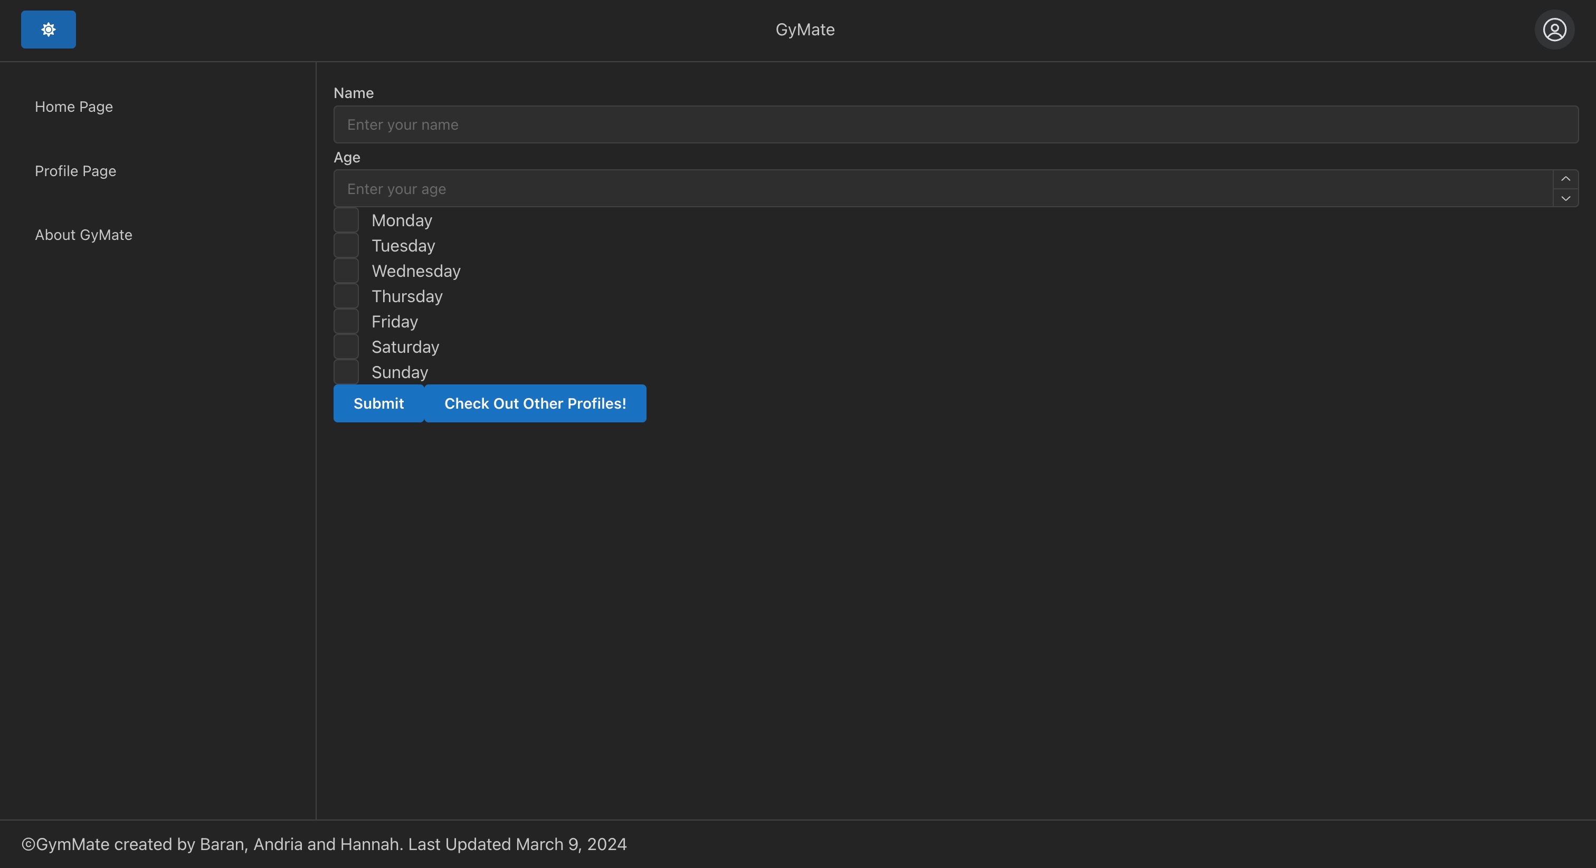Open About GyMate sidebar item
This screenshot has height=868, width=1596.
pyautogui.click(x=83, y=235)
